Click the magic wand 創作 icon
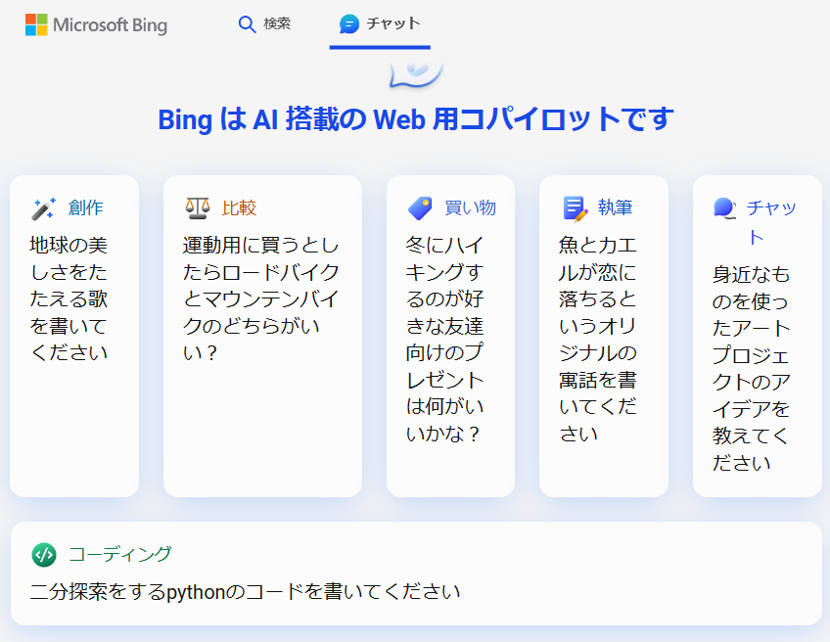This screenshot has width=830, height=642. [x=43, y=208]
